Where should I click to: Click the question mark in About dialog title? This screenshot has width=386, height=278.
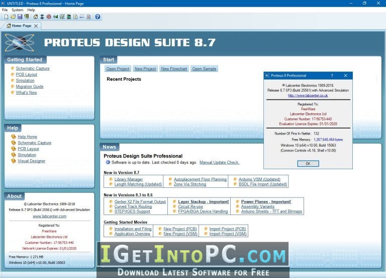[332, 76]
